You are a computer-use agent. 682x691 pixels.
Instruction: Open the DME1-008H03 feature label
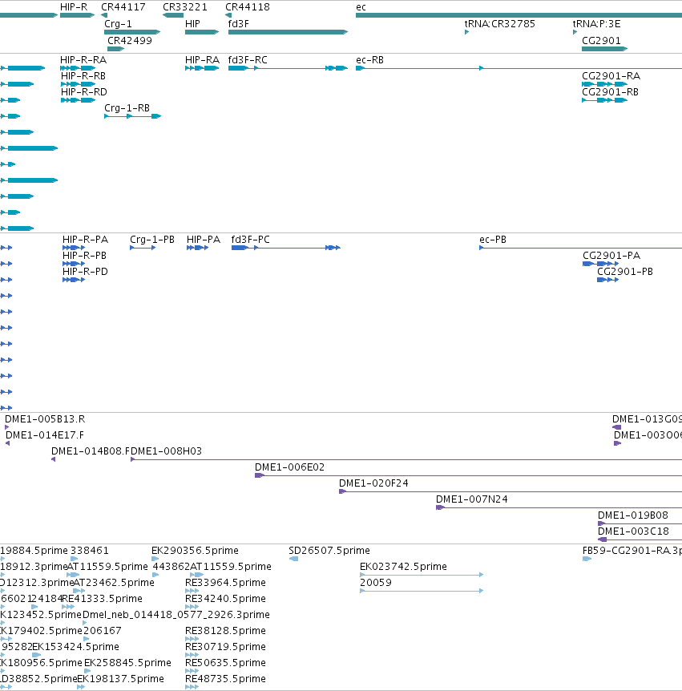[x=167, y=451]
